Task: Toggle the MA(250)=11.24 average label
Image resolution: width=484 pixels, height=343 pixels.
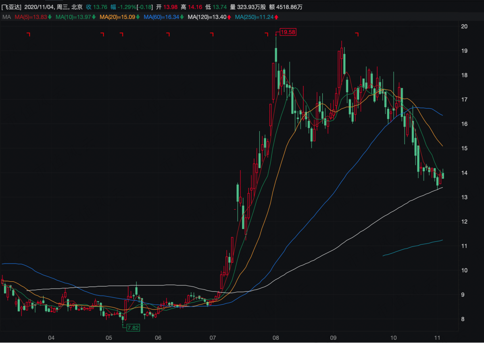Action: [255, 17]
